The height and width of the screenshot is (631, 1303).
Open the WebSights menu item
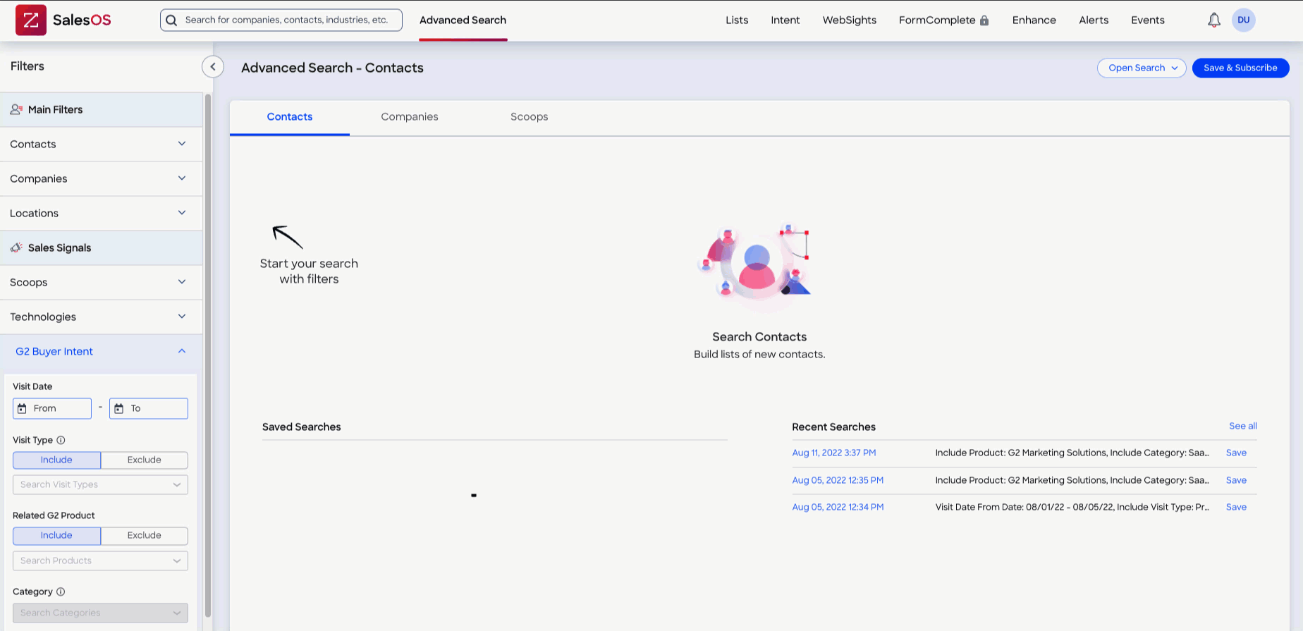pos(849,20)
